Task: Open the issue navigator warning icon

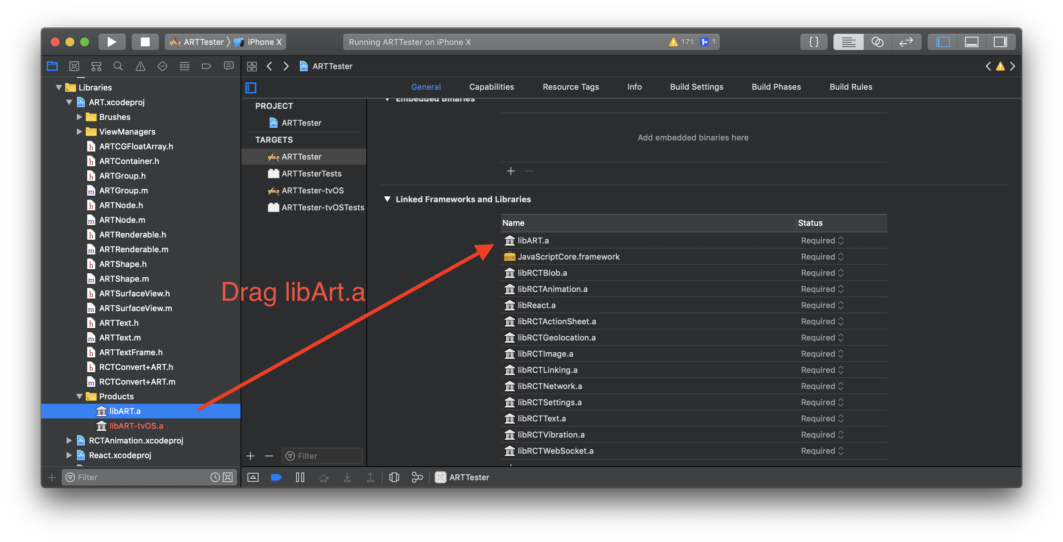Action: tap(140, 66)
